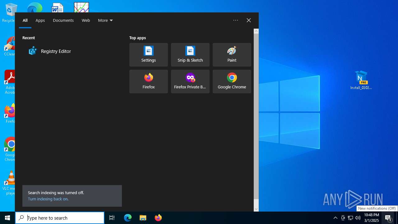Open File Explorer from the taskbar
The height and width of the screenshot is (224, 398).
coord(143,218)
